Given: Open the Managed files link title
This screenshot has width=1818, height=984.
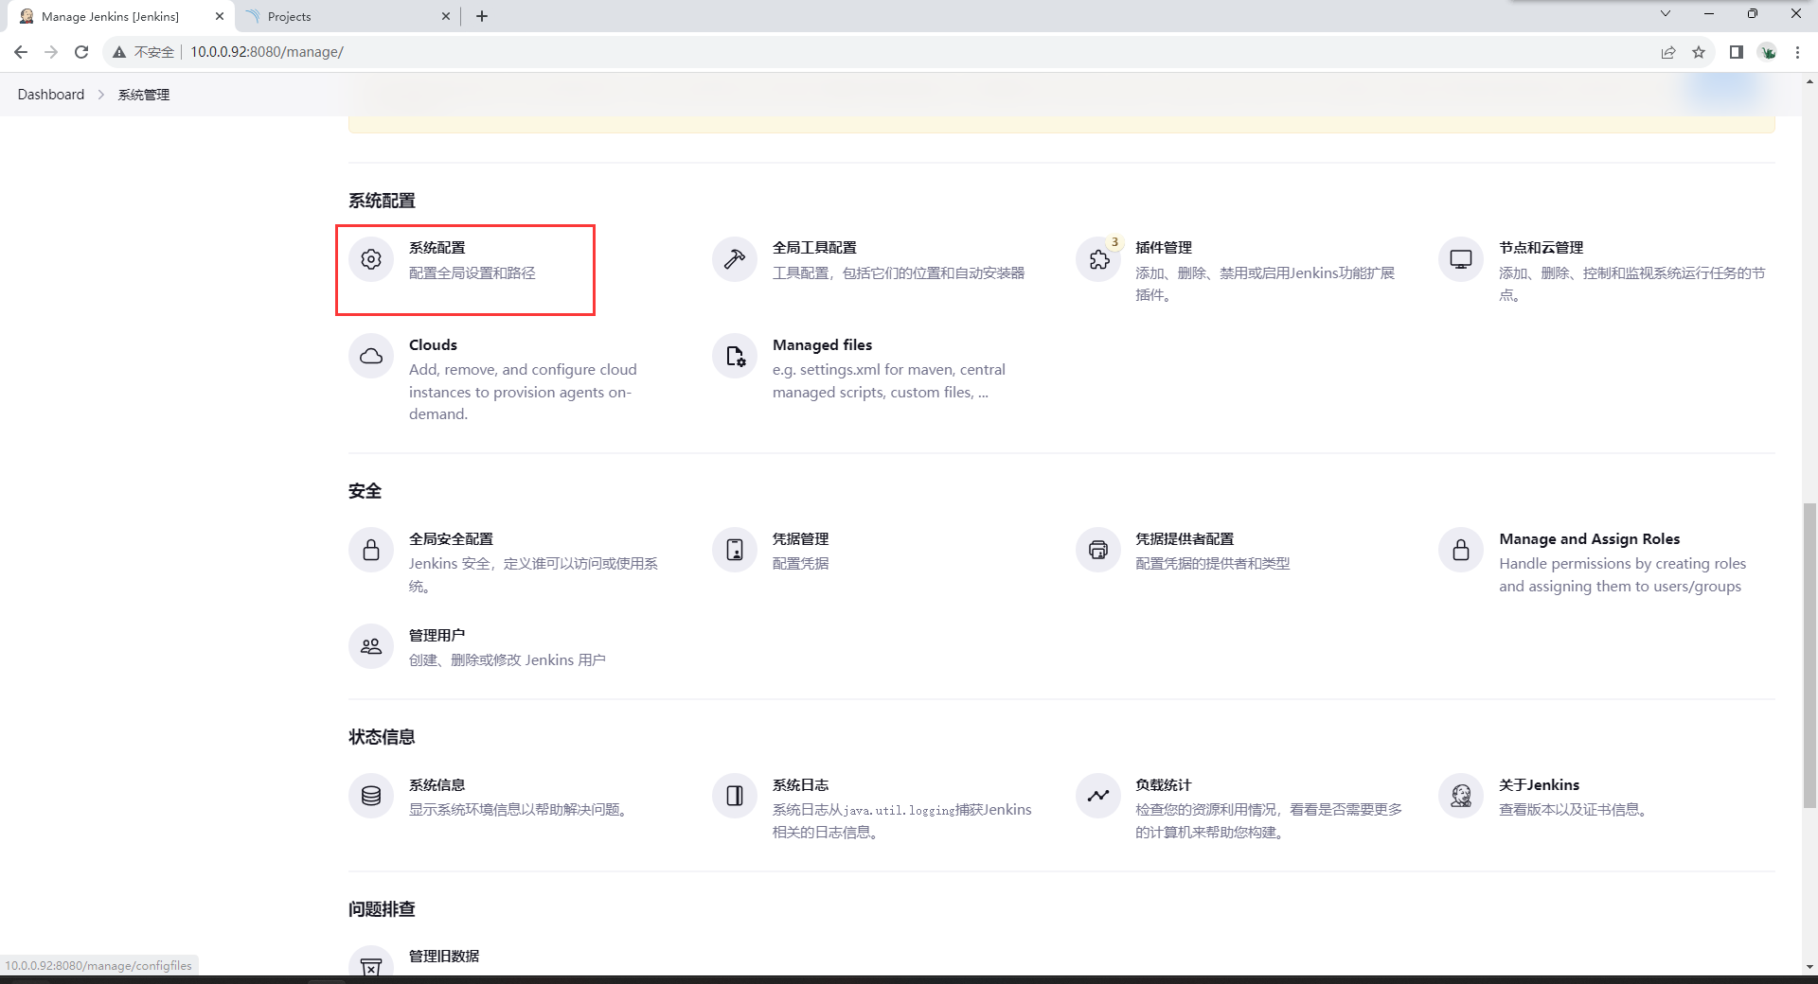Looking at the screenshot, I should tap(822, 345).
